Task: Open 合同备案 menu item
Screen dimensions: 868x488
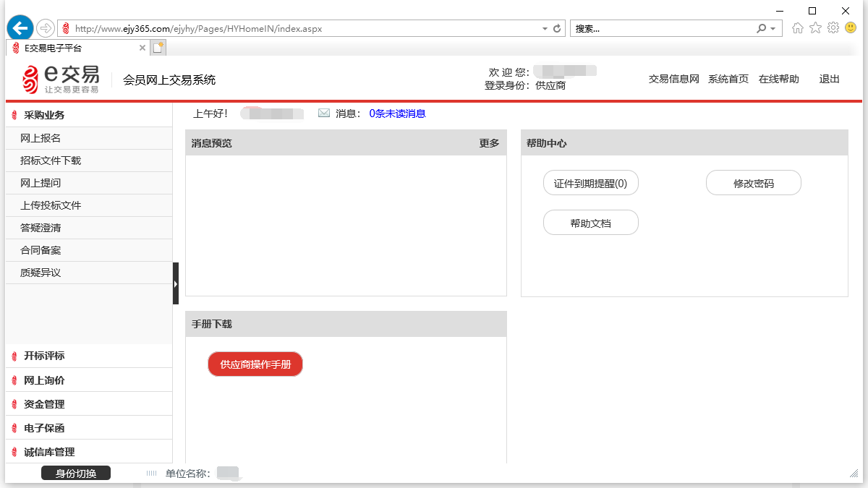Action: coord(89,250)
